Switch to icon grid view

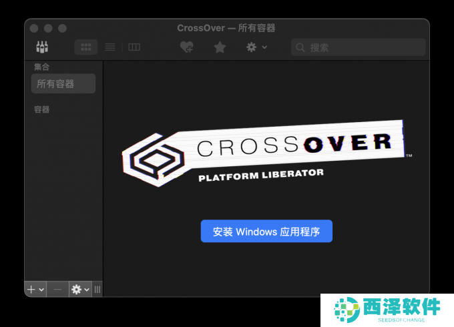85,47
